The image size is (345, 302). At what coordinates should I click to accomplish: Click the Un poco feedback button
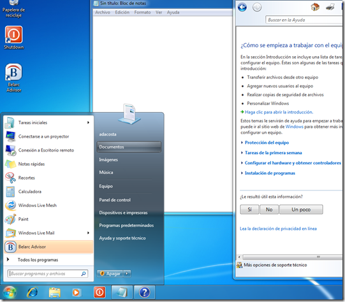click(x=301, y=210)
